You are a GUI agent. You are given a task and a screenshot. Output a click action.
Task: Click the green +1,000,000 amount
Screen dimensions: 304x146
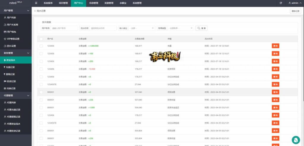[94, 46]
